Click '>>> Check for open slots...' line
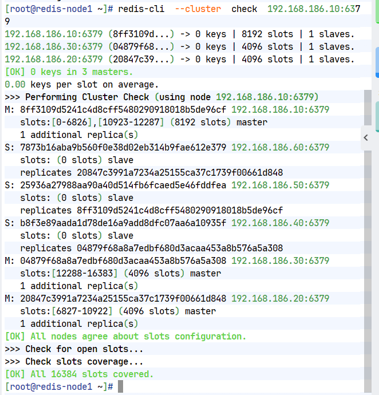The image size is (379, 395). pyautogui.click(x=74, y=349)
